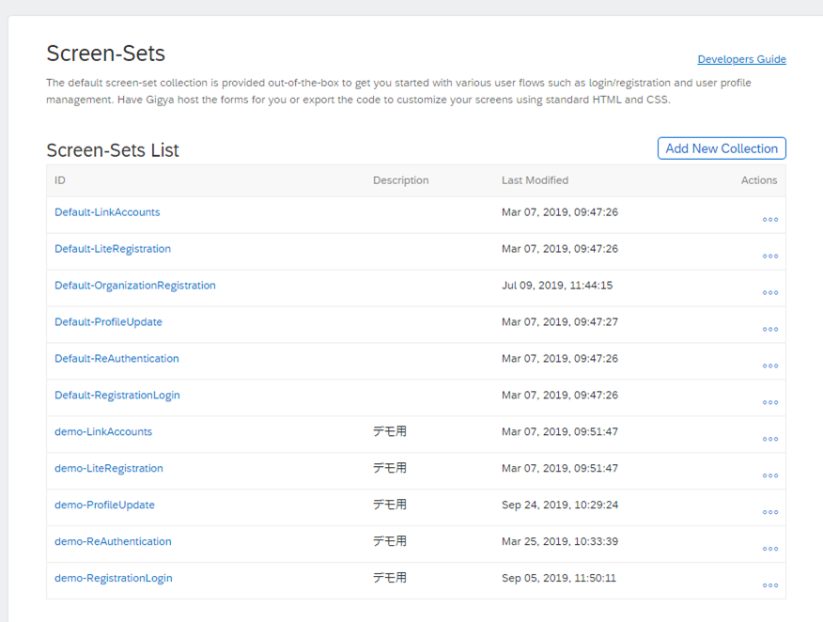Screen dimensions: 823x622
Task: Open actions menu for Default-LinkAccounts
Action: pyautogui.click(x=770, y=220)
